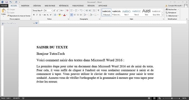Image resolution: width=189 pixels, height=100 pixels.
Task: Increase paragraph indent
Action: [90, 10]
